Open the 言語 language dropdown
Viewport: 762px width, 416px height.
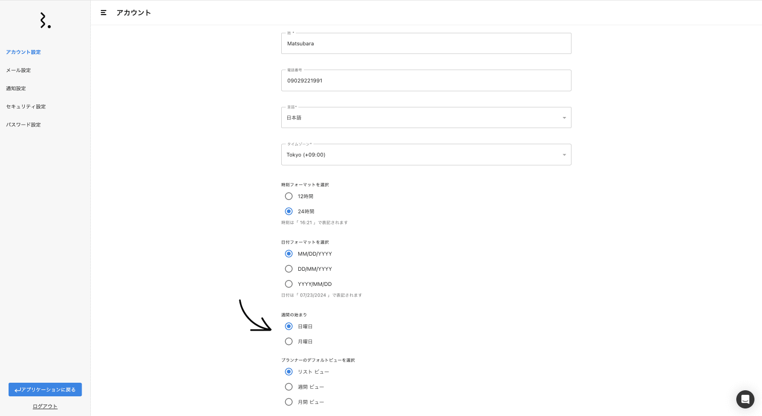[426, 117]
